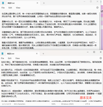Image resolution: width=103 pixels, height=107 pixels.
Task: Add new tab in 风景1.txt window
Action: coord(44,3)
